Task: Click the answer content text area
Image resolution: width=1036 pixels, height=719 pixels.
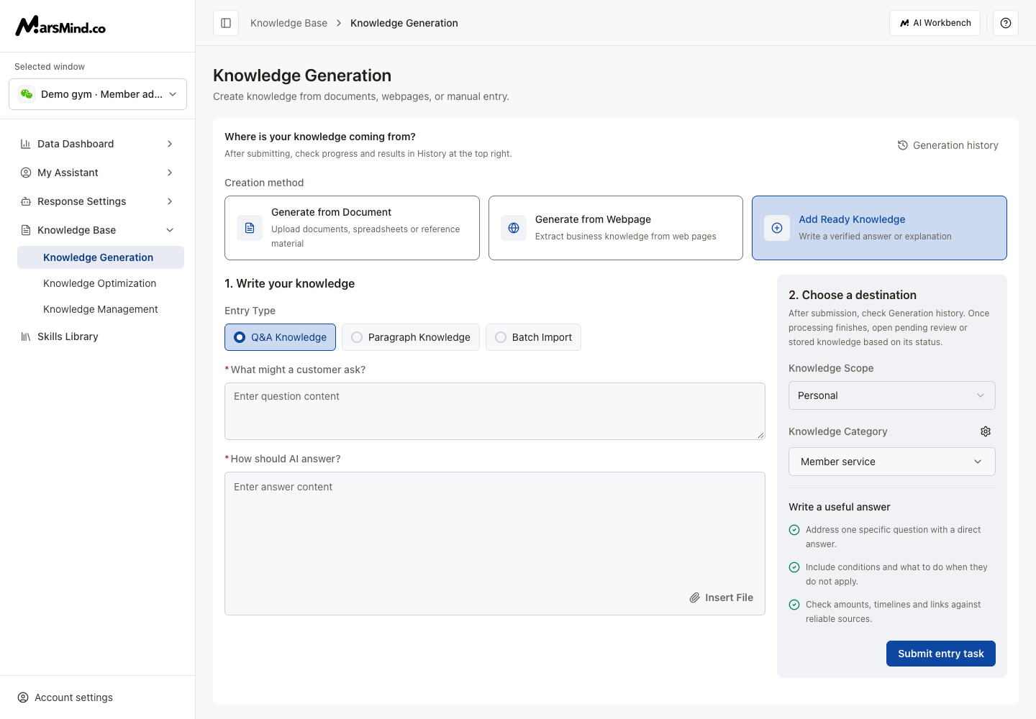Action: pyautogui.click(x=495, y=544)
